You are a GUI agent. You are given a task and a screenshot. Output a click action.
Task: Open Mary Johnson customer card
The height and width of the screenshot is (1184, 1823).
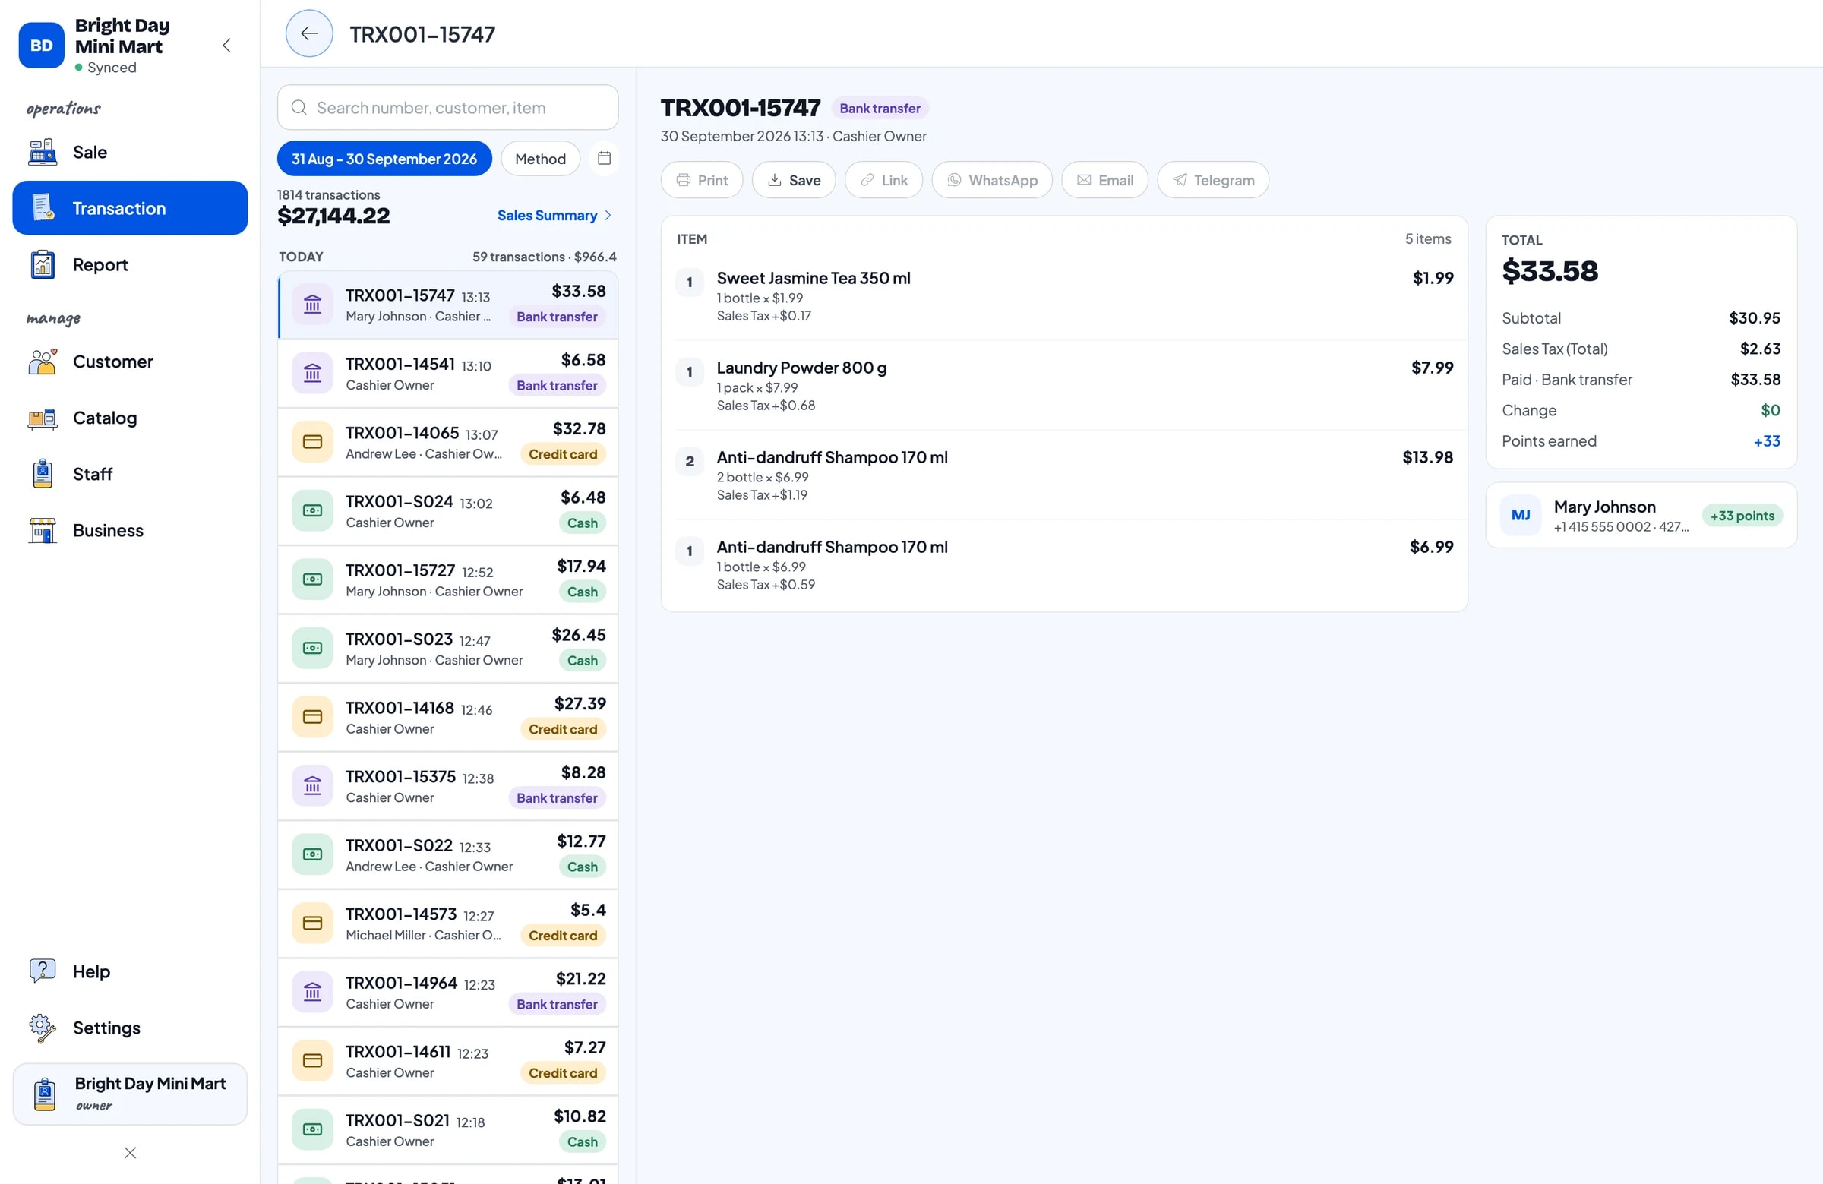coord(1641,516)
